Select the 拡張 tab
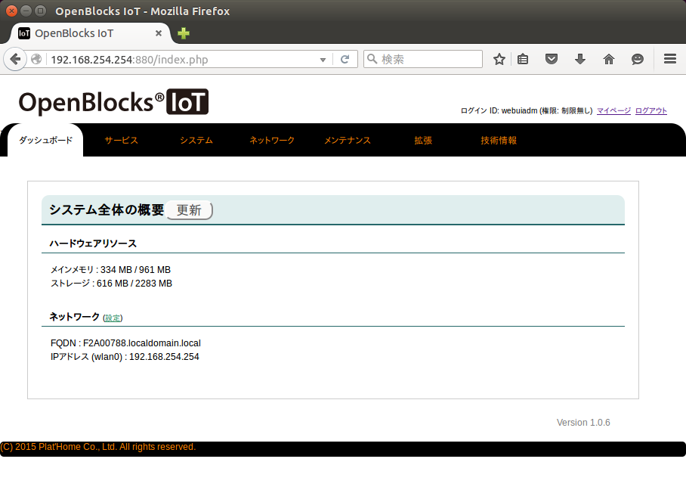Viewport: 686px width, 493px height. 423,140
